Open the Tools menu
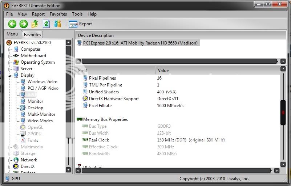 [x=77, y=14]
